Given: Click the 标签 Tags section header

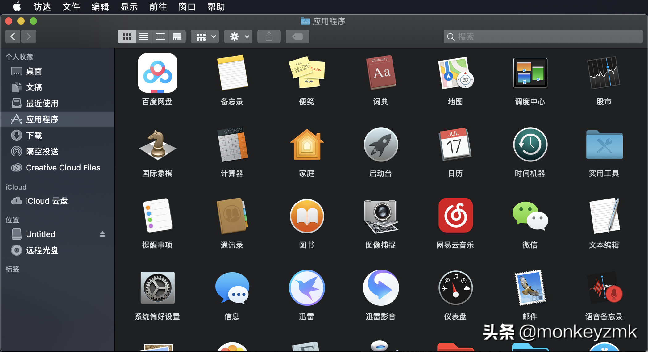Looking at the screenshot, I should click(12, 269).
